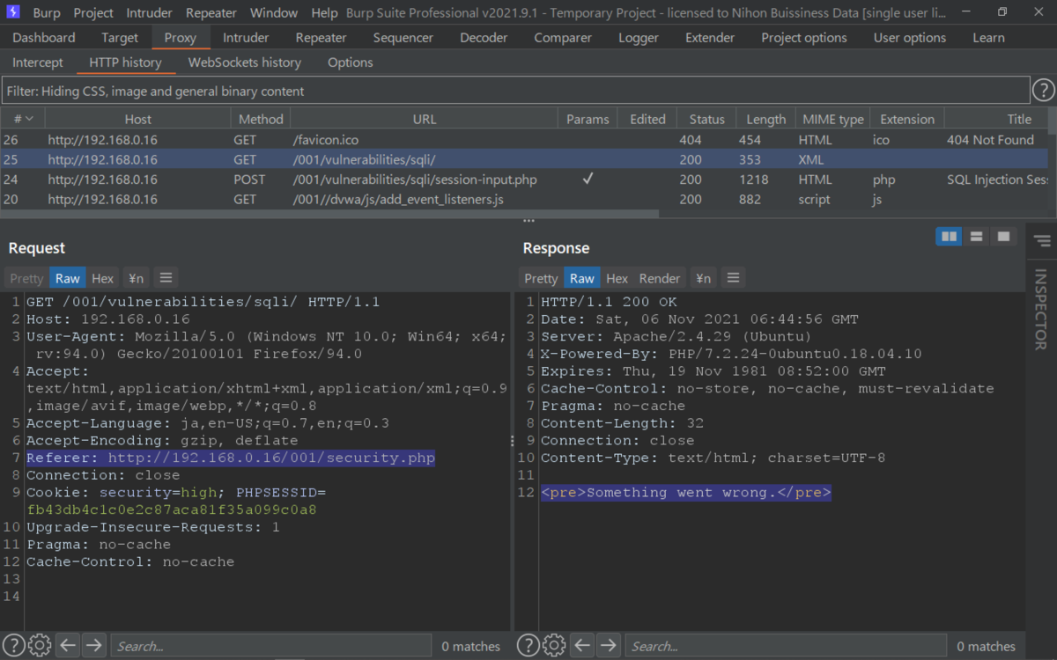
Task: Click Response search help icon
Action: coord(528,645)
